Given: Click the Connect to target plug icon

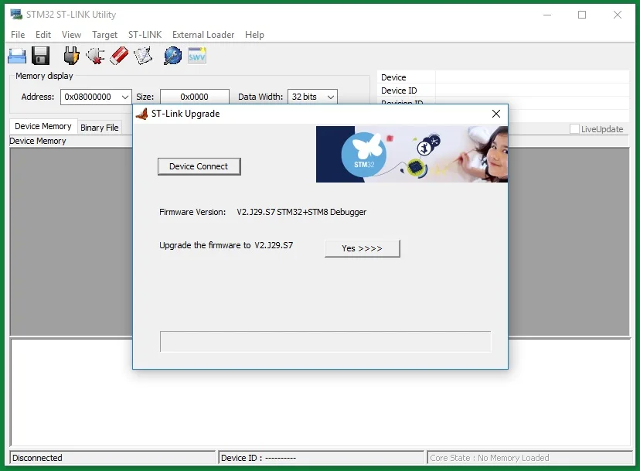Looking at the screenshot, I should pos(71,56).
